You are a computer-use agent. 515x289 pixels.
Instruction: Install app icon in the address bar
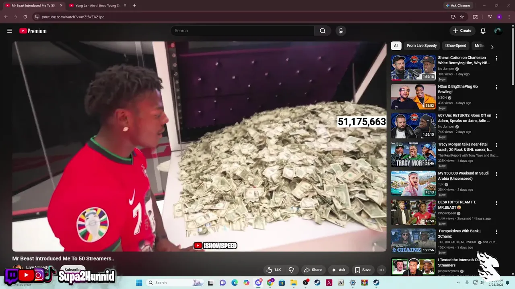click(x=453, y=17)
